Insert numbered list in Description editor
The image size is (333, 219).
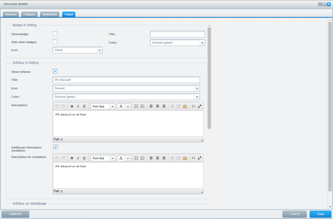(x=143, y=106)
